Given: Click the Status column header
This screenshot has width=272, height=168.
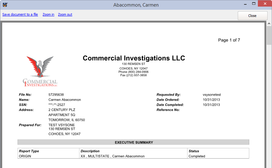Looking at the screenshot, I should coord(194,151).
